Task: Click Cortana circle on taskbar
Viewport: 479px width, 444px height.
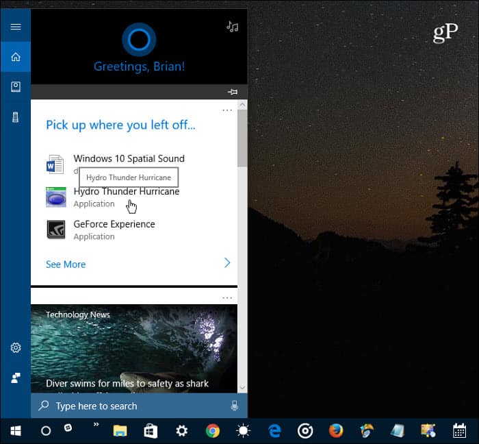Action: tap(46, 431)
